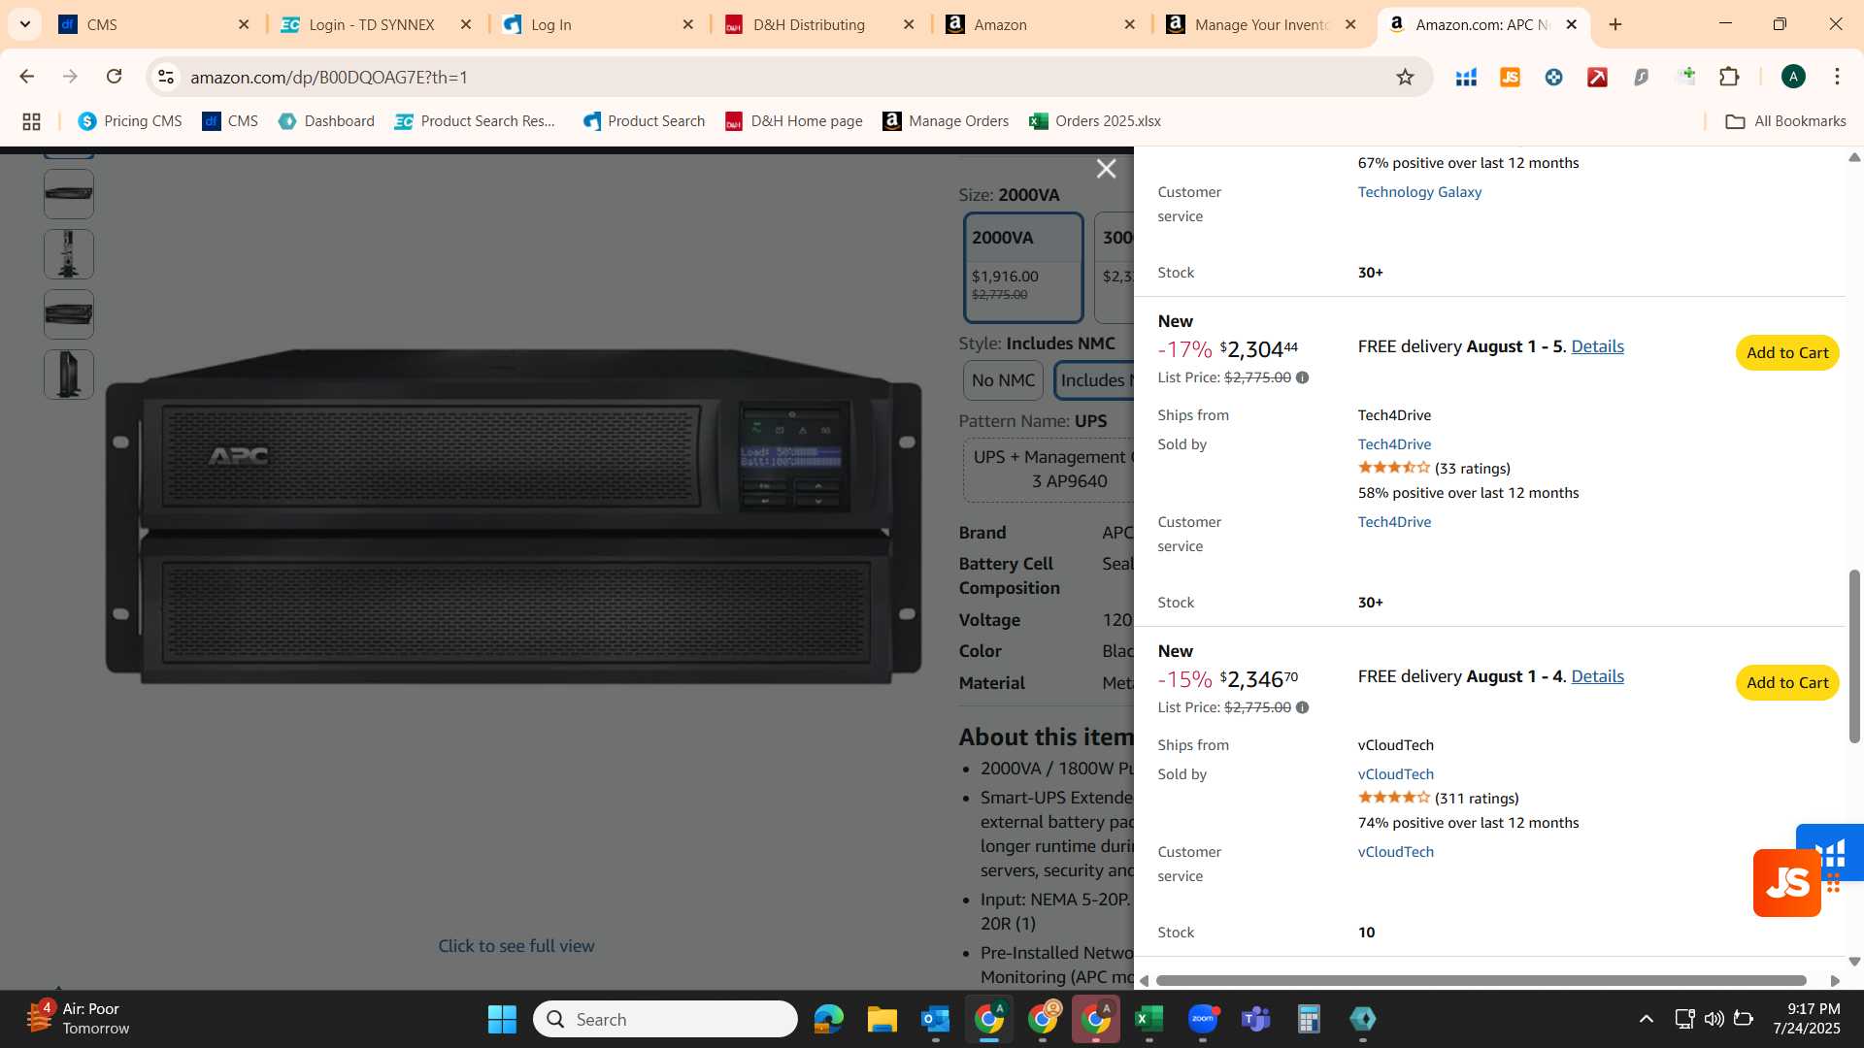1864x1048 pixels.
Task: Open the apps grid in bookmarks bar
Action: click(x=31, y=121)
